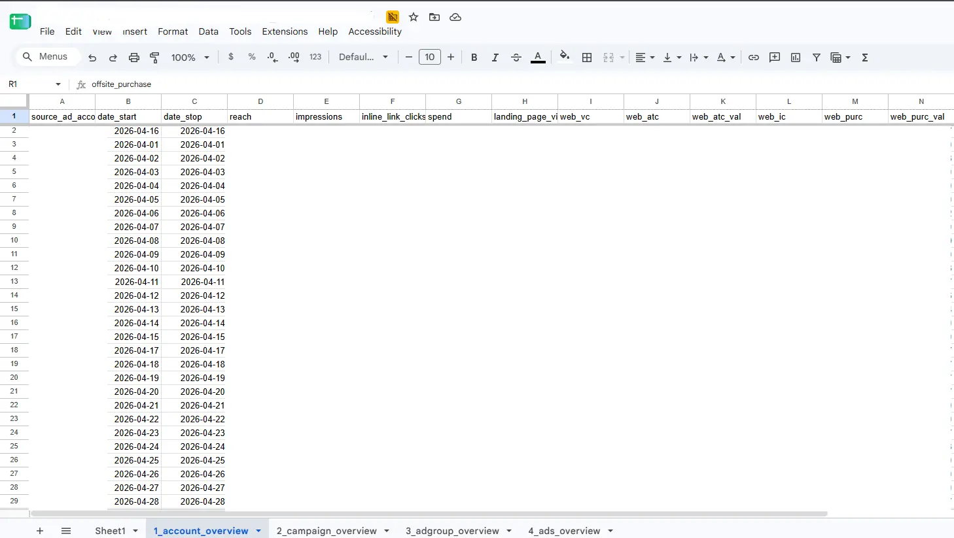Screen dimensions: 954x538
Task: Open the fill color picker
Action: [565, 56]
